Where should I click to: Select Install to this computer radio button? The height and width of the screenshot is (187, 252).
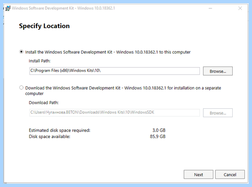[21, 52]
